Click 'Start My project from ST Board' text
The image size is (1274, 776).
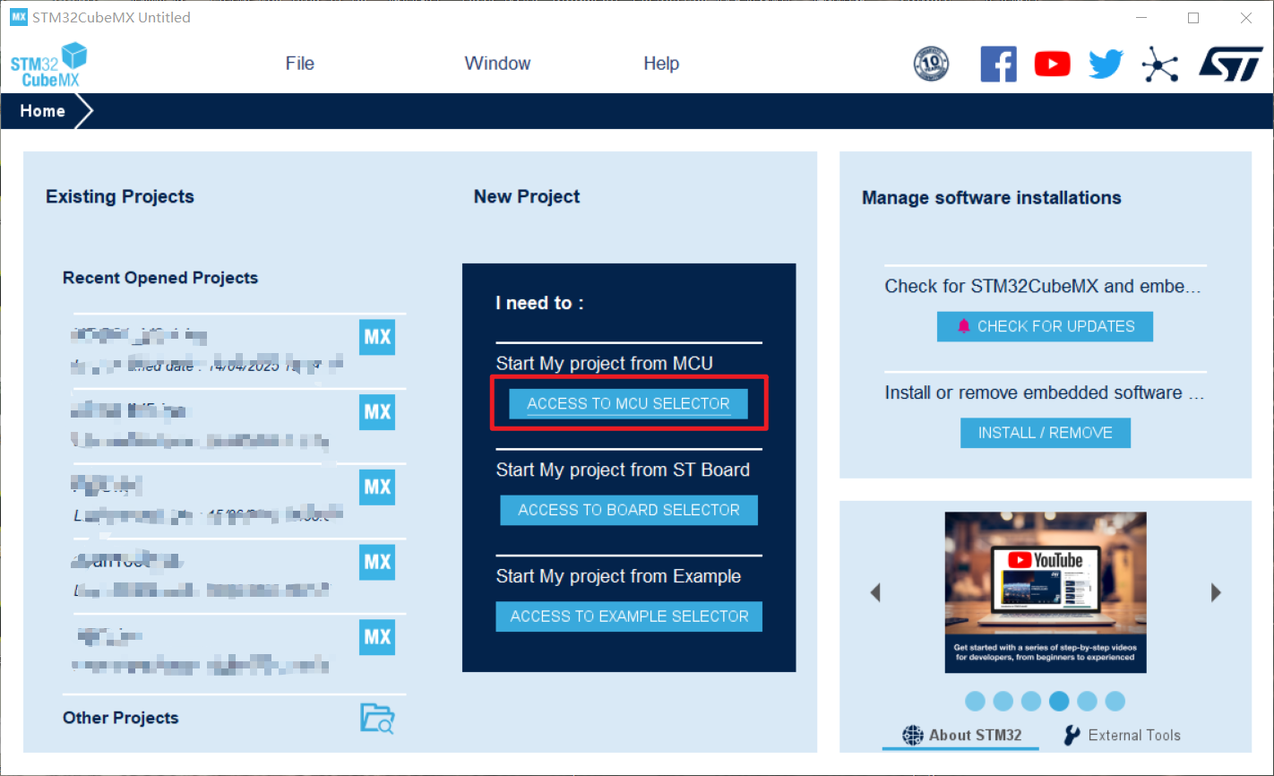(x=623, y=470)
